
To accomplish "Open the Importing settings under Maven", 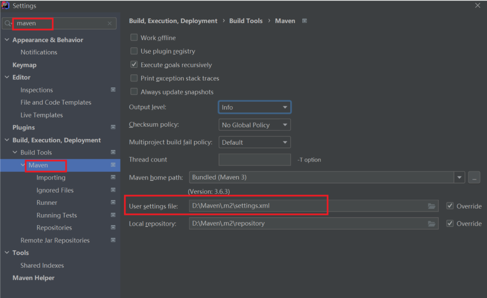I will 51,177.
